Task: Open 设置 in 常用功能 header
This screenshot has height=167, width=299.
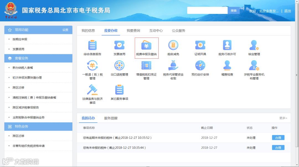Action: [x=65, y=30]
